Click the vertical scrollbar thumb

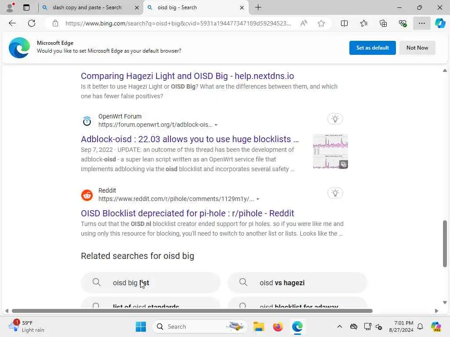point(445,244)
